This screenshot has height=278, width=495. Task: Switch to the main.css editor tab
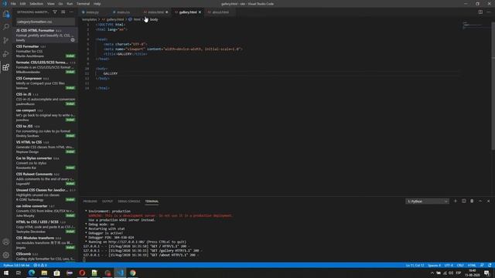click(123, 12)
